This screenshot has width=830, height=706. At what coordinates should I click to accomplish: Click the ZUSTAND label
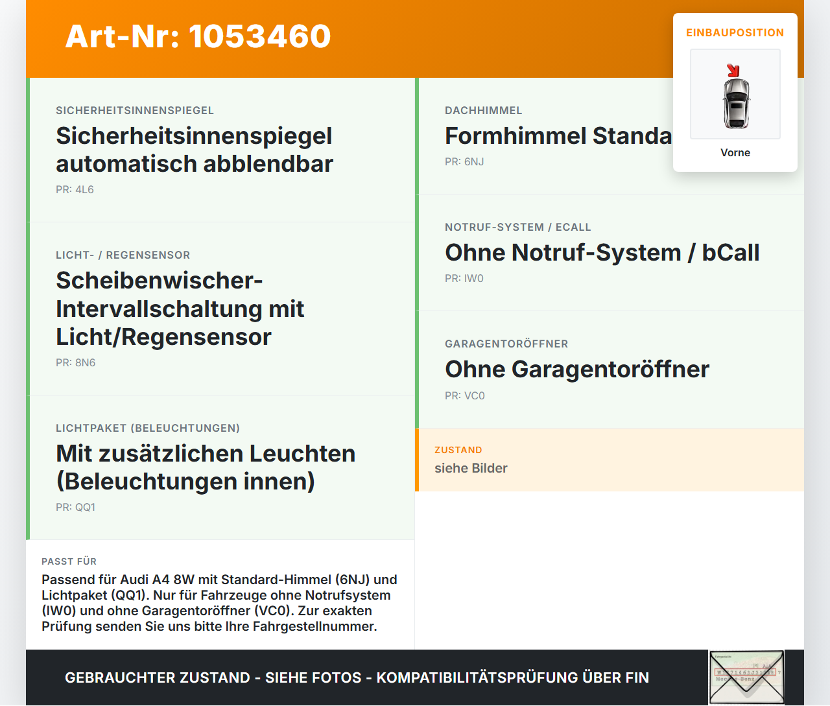(x=458, y=450)
